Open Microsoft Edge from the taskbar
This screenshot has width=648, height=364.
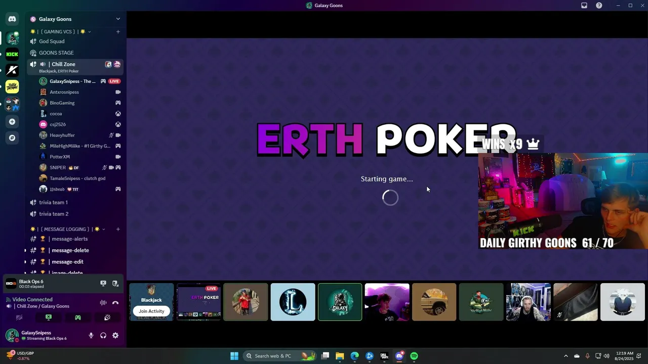(x=355, y=356)
